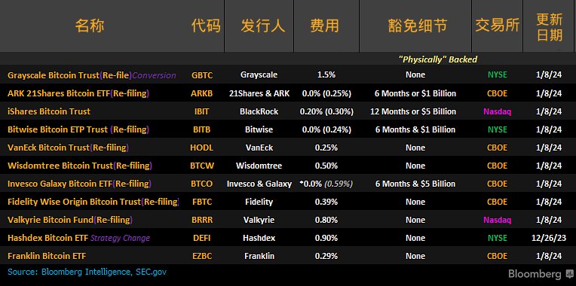Click the 交易所 column header
Image resolution: width=576 pixels, height=286 pixels.
click(498, 26)
